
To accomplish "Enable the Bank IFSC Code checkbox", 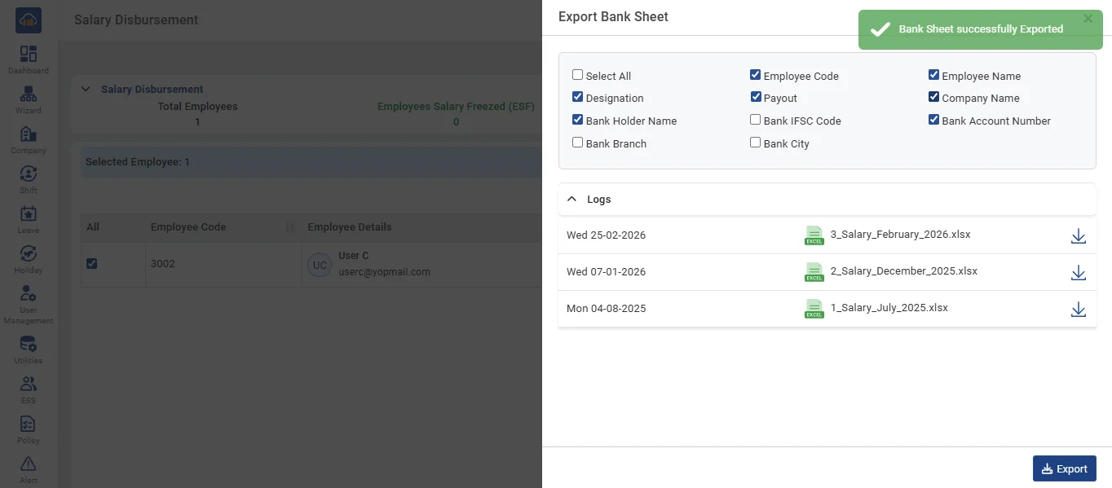I will [756, 120].
